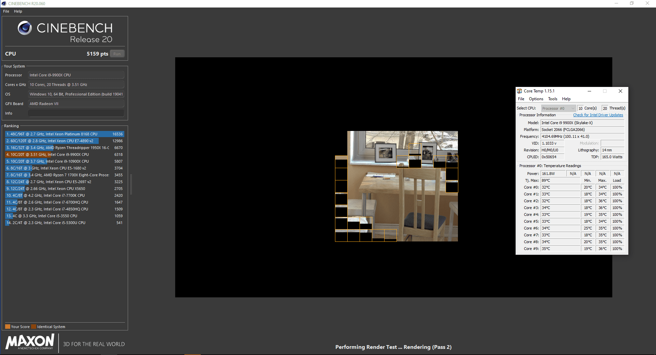Open Core Temp Tools menu
The width and height of the screenshot is (656, 355).
pyautogui.click(x=553, y=99)
